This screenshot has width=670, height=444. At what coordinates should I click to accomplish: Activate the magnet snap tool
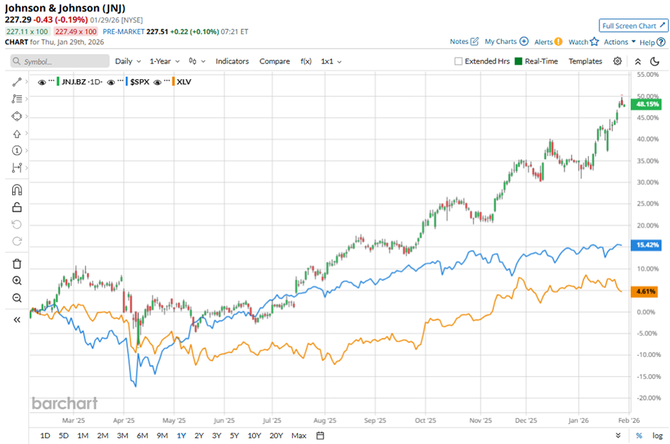tap(17, 190)
